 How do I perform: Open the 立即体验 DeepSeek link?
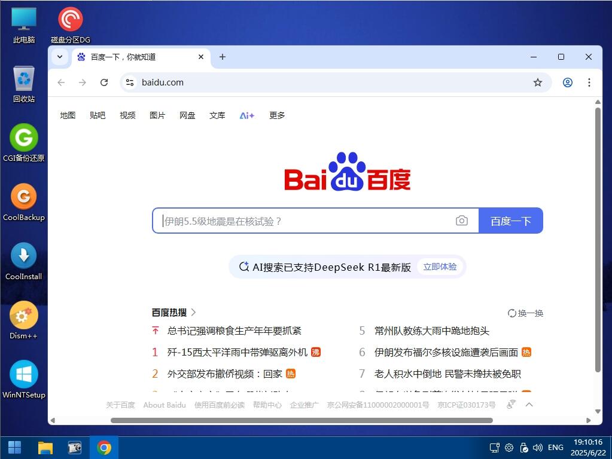440,267
